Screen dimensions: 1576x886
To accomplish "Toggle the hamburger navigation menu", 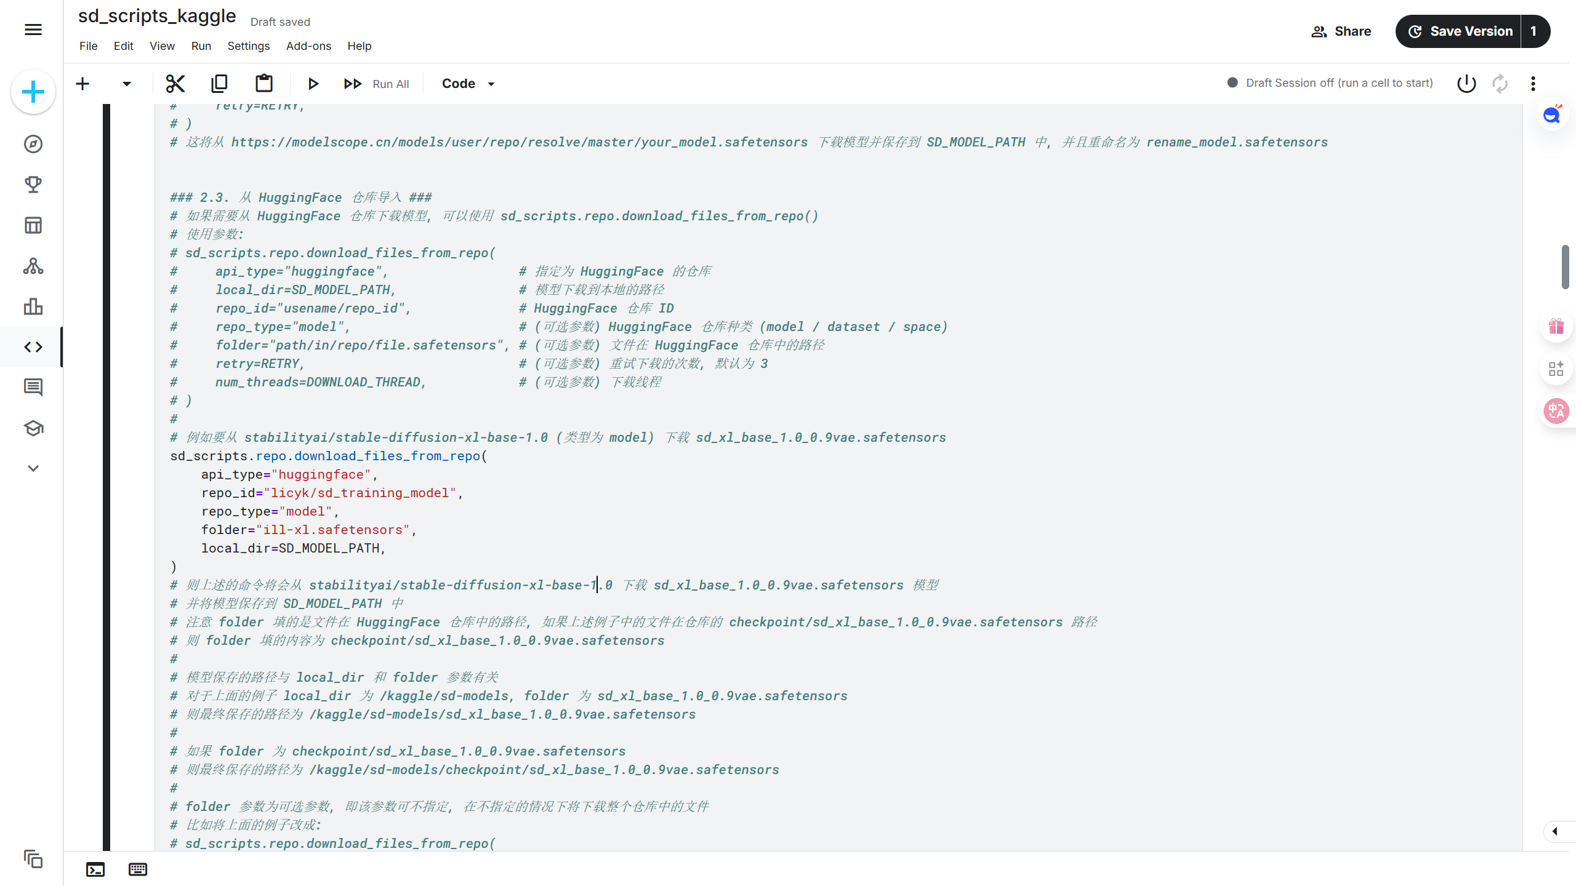I will [33, 30].
